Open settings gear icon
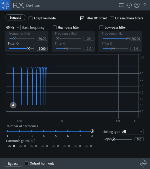This screenshot has width=150, height=169. [x=137, y=5]
